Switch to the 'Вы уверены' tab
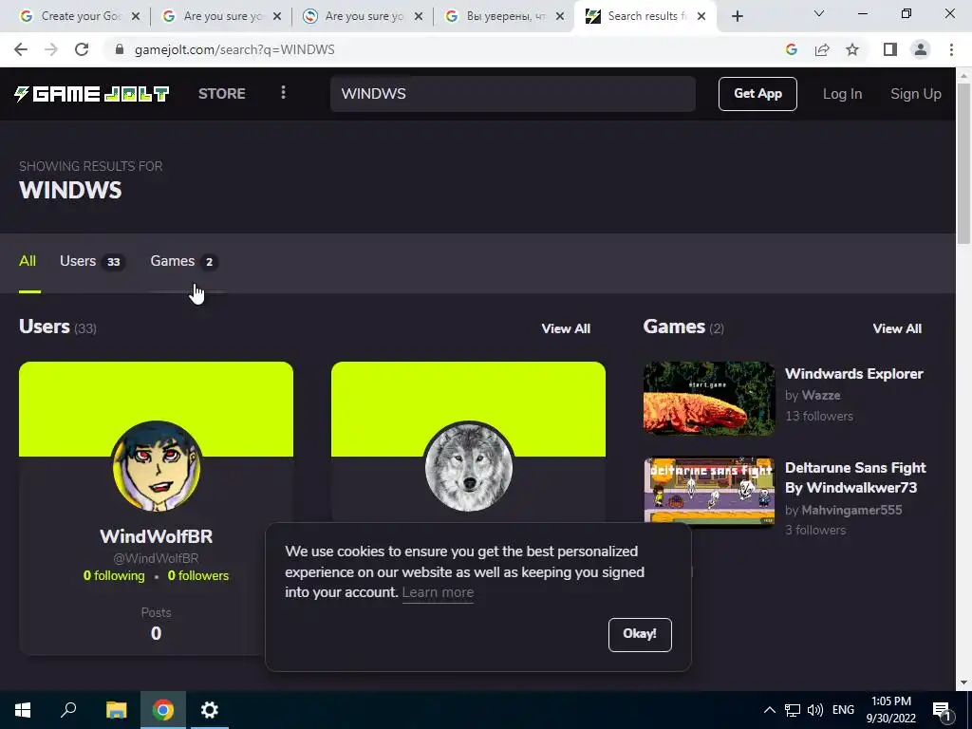972x729 pixels. pos(504,17)
